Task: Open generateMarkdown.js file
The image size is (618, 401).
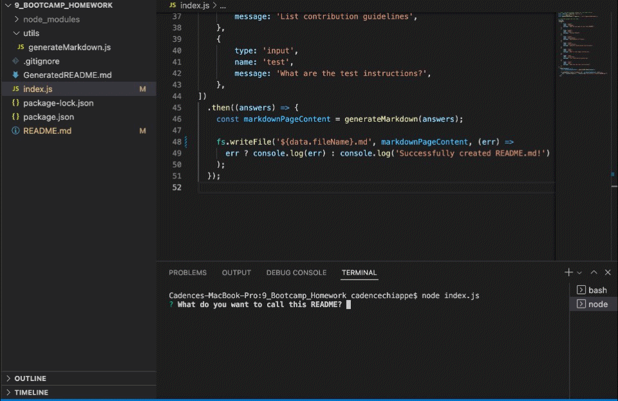Action: (x=70, y=47)
